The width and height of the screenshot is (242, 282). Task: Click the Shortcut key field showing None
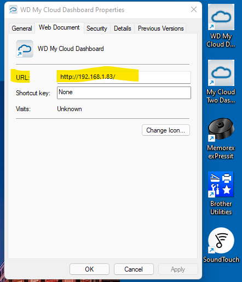pos(124,93)
